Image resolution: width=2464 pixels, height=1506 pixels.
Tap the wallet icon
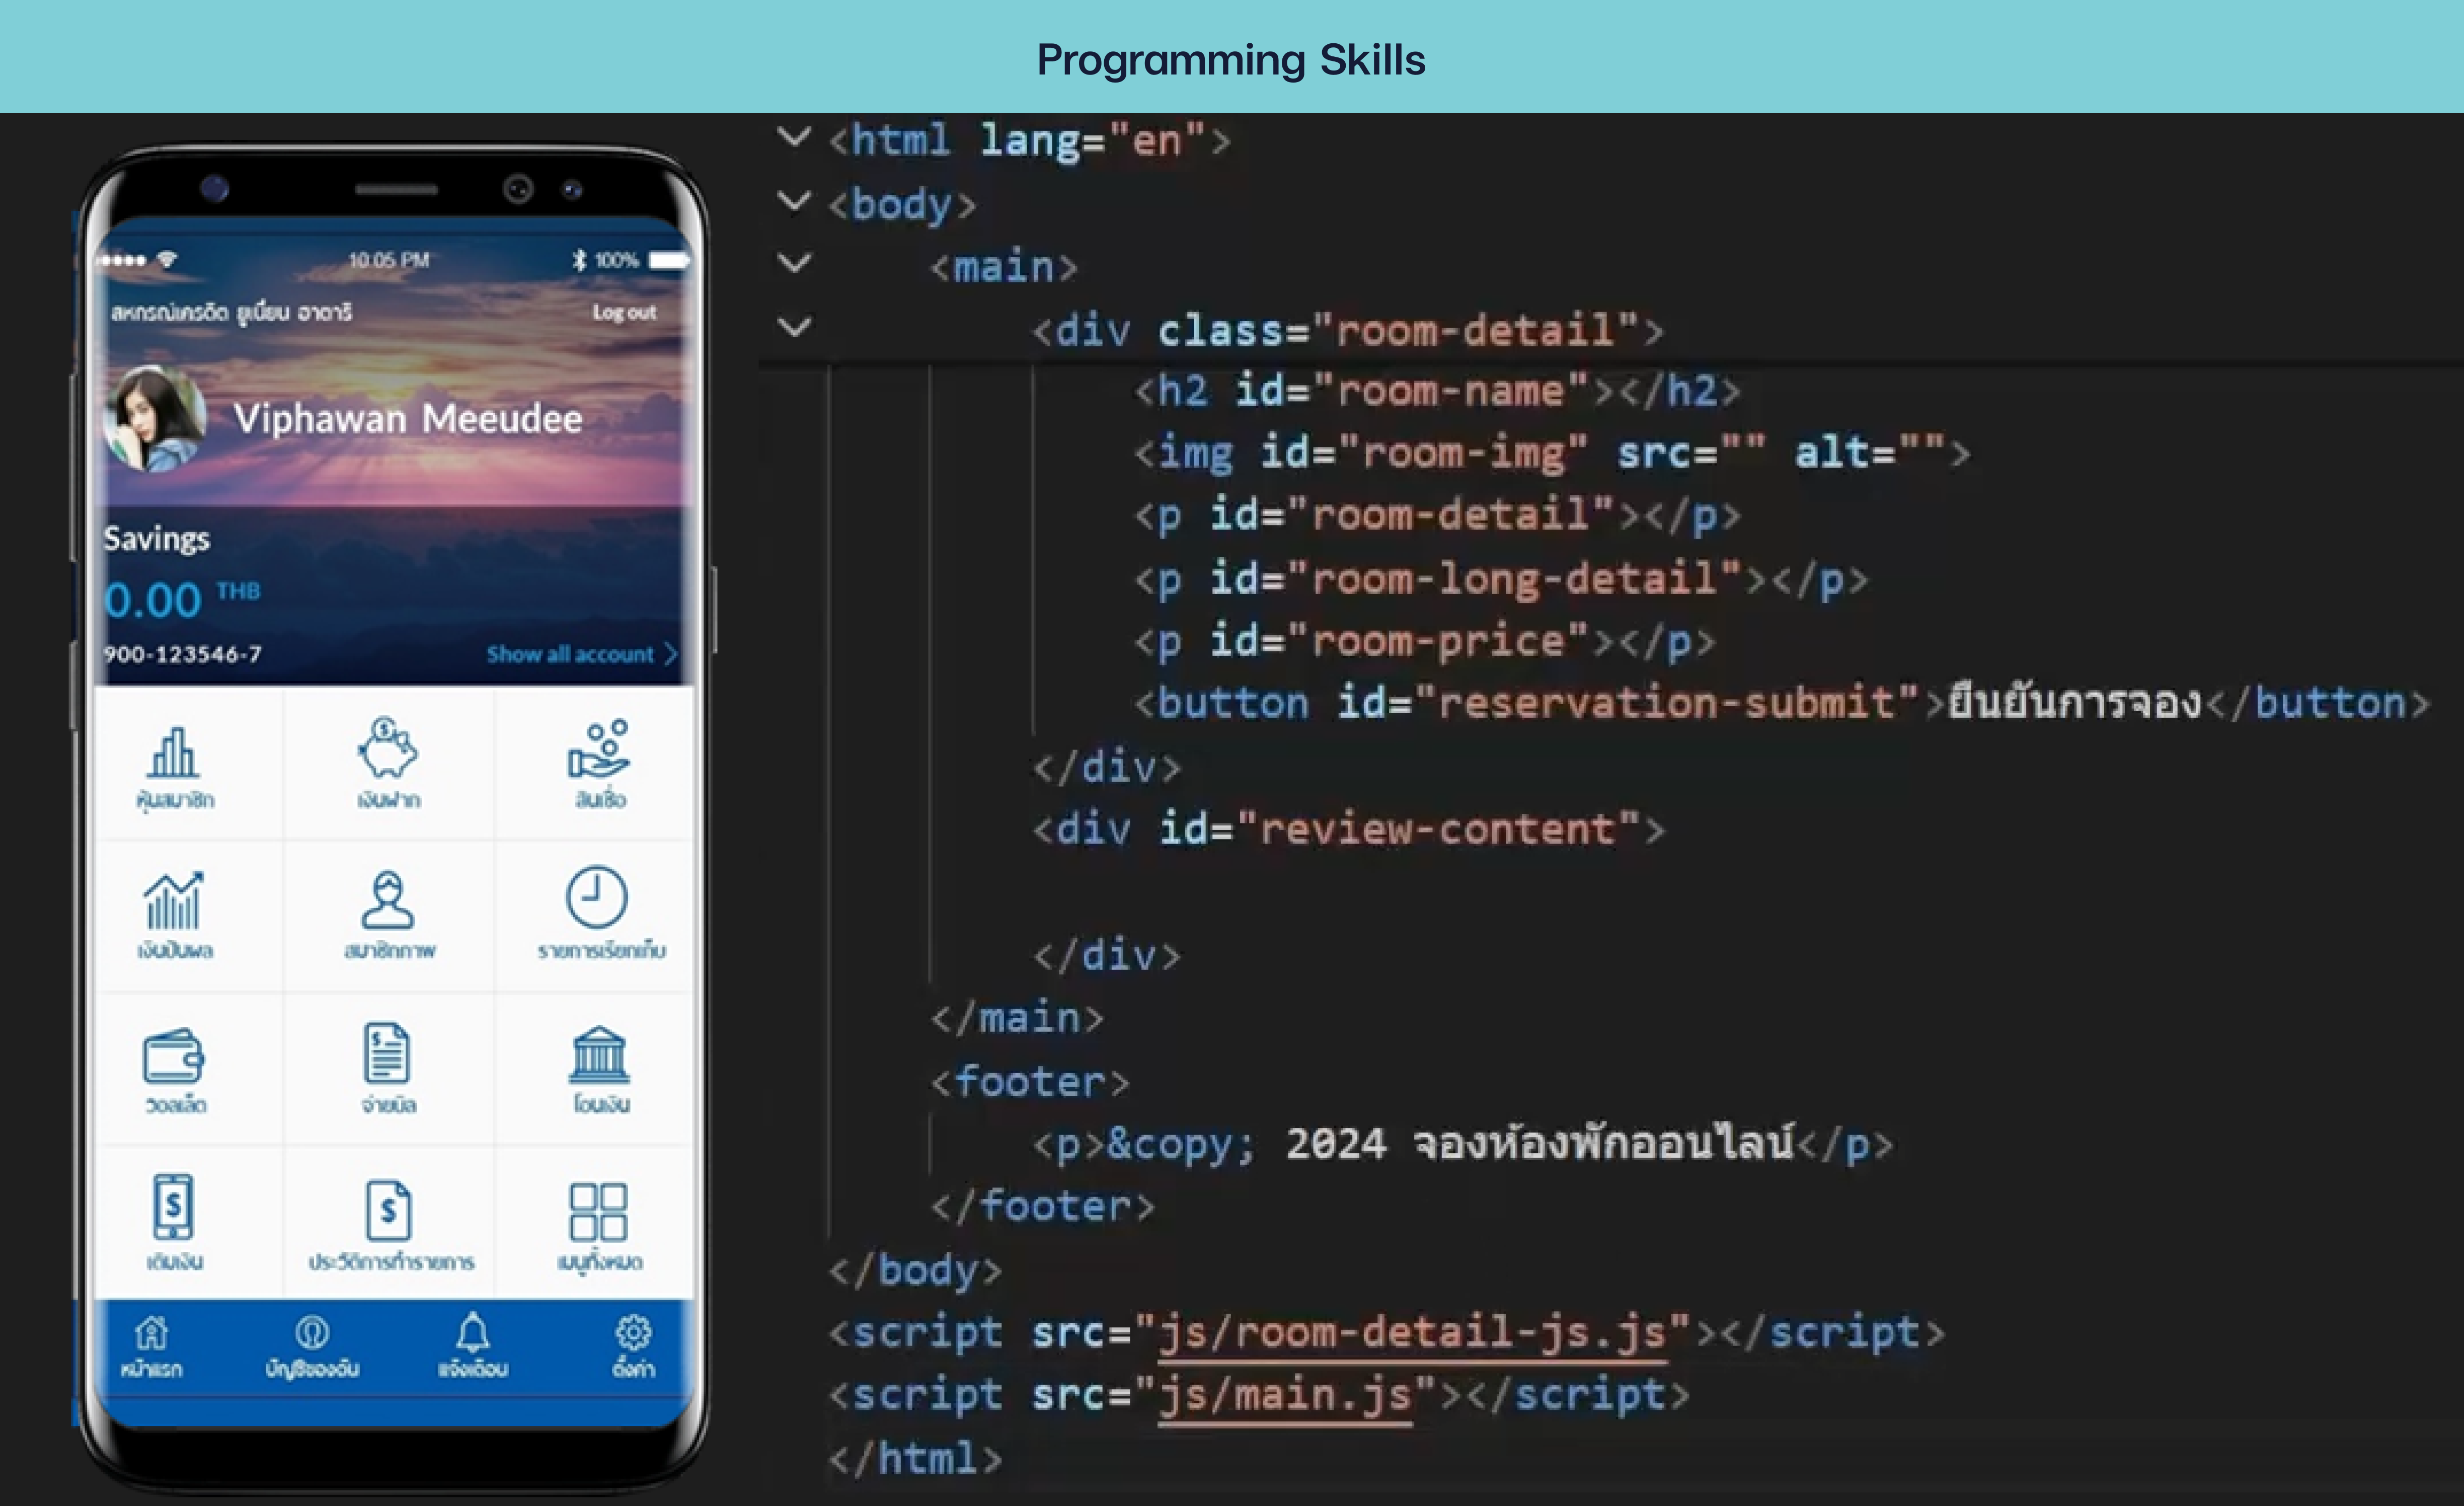174,1057
